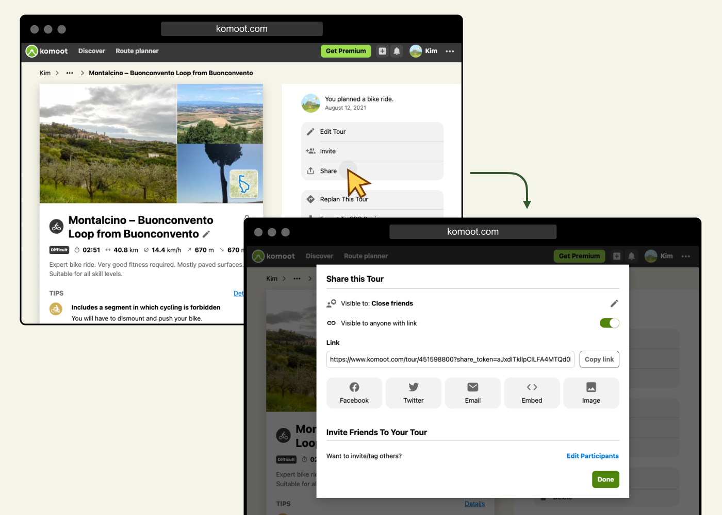Click the Kim breadcrumb link in back window
This screenshot has width=722, height=515.
(45, 73)
